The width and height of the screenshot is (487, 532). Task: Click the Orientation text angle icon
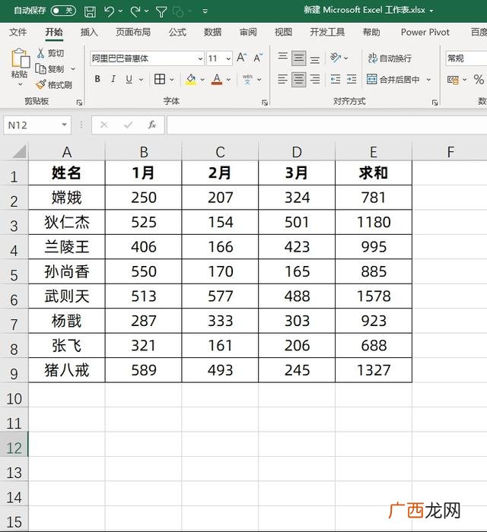point(336,58)
